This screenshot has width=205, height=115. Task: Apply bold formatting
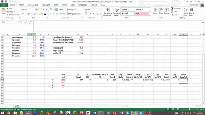(23, 14)
